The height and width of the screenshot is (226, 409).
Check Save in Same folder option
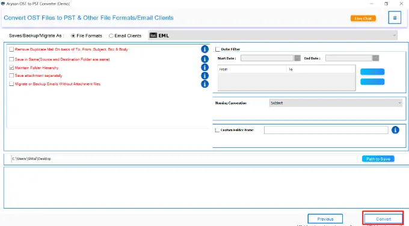(x=11, y=59)
